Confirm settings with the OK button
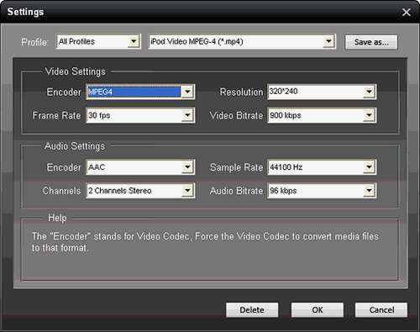Image resolution: width=420 pixels, height=332 pixels. (318, 310)
